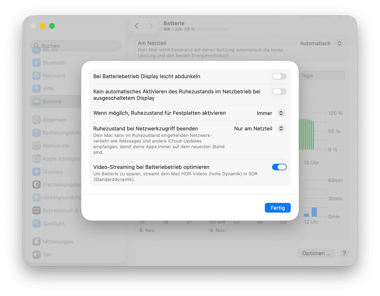The height and width of the screenshot is (296, 380).
Task: Select Batterie in the sidebar
Action: pos(52,102)
